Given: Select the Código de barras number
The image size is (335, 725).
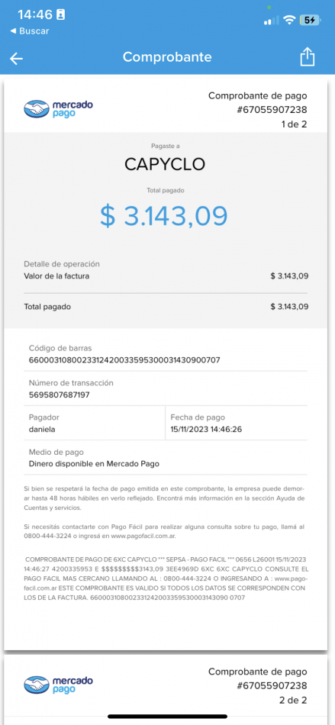Looking at the screenshot, I should [x=124, y=359].
